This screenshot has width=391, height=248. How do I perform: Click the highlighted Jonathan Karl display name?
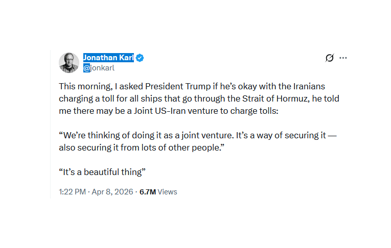pyautogui.click(x=108, y=58)
